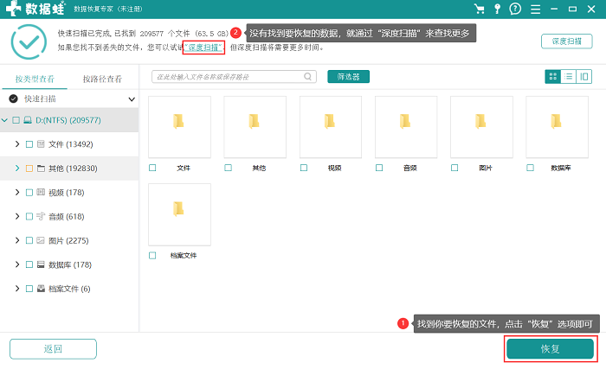Viewport: 606px width, 369px height.
Task: Collapse the D:(NTFS) drive node
Action: (4, 120)
